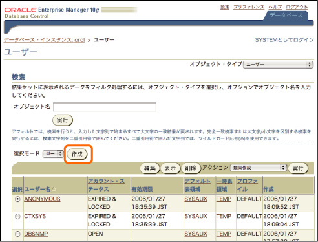This screenshot has height=242, width=318.
Task: Sort by デフォルト表領域 column header
Action: point(197,185)
